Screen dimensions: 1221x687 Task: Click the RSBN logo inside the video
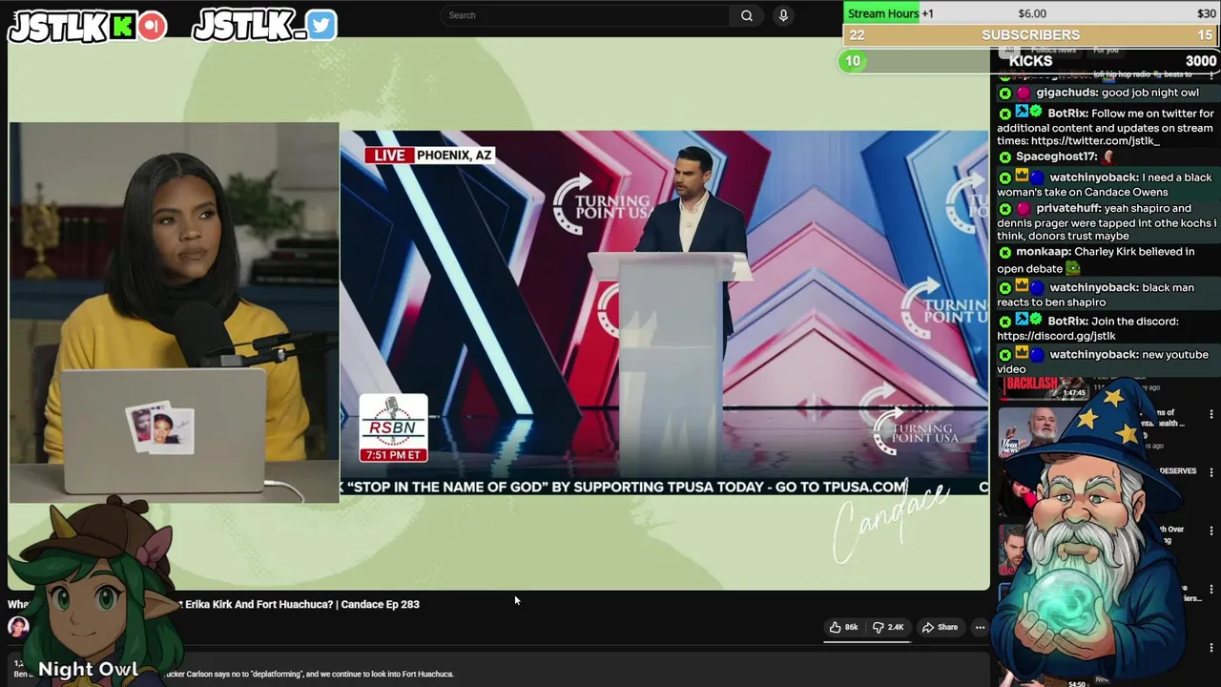click(393, 420)
